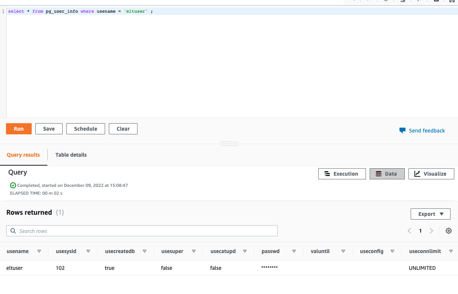Click the usecreatedb column header
Image resolution: width=458 pixels, height=294 pixels.
120,251
